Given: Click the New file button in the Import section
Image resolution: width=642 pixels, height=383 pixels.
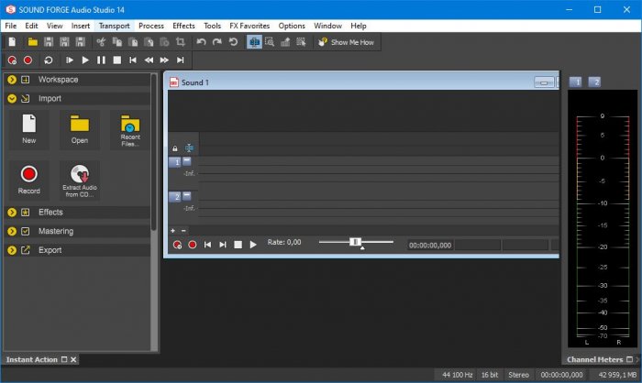Looking at the screenshot, I should point(29,126).
